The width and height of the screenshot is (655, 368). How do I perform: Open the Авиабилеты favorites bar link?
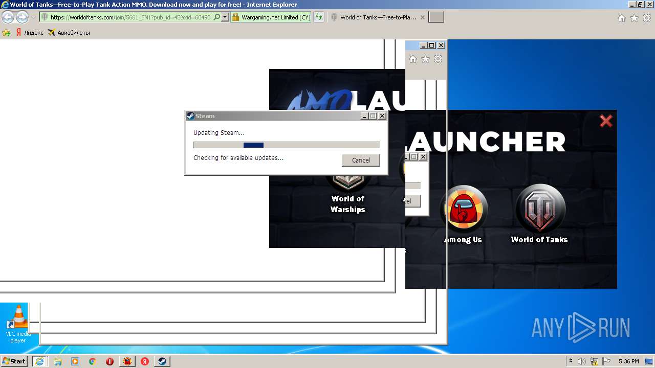69,33
